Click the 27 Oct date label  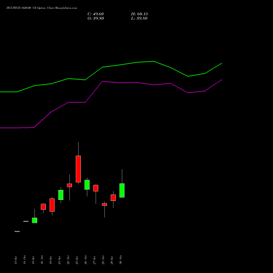pyautogui.click(x=94, y=260)
